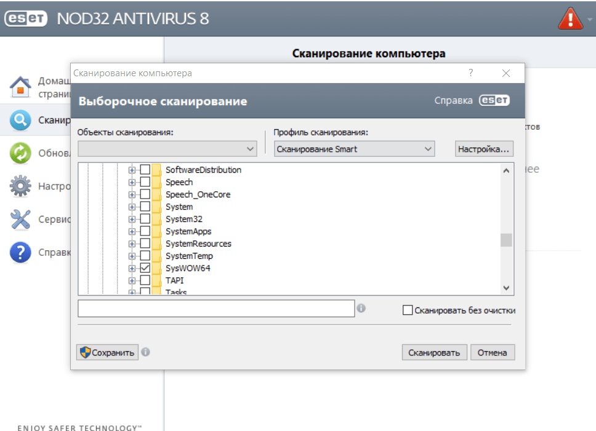Click the System32 folder icon
This screenshot has height=431, width=596.
[x=156, y=219]
